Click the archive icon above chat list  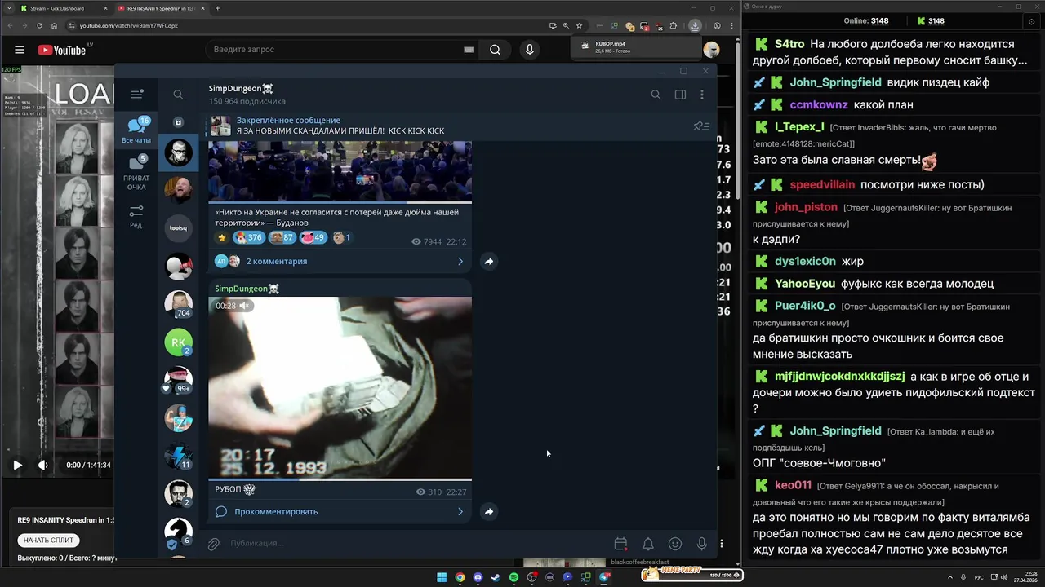178,122
